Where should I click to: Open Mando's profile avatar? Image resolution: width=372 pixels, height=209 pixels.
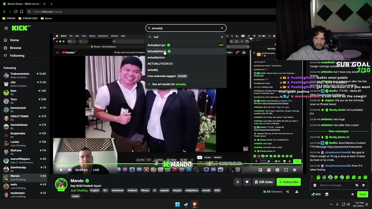[61, 185]
